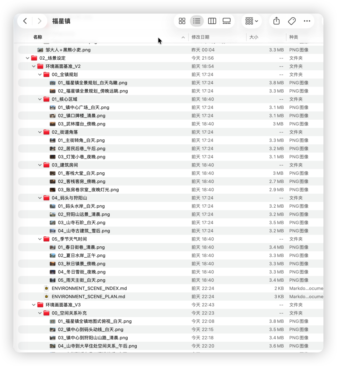Select the 05_季节天气时间 folder icon
The height and width of the screenshot is (366, 337).
tap(46, 239)
